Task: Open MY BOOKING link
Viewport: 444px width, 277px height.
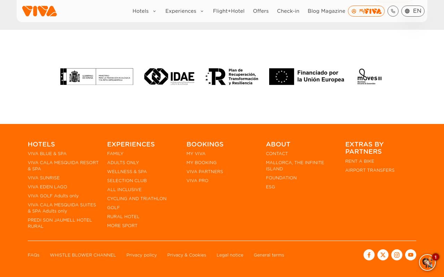Action: point(202,163)
